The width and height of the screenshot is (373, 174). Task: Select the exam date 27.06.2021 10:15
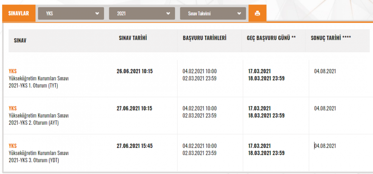click(x=135, y=108)
